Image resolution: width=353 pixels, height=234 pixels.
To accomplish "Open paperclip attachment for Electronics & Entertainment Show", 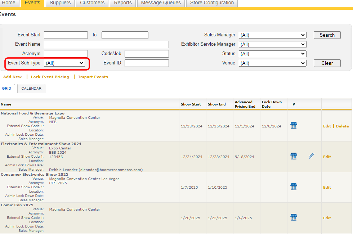I will pyautogui.click(x=311, y=156).
